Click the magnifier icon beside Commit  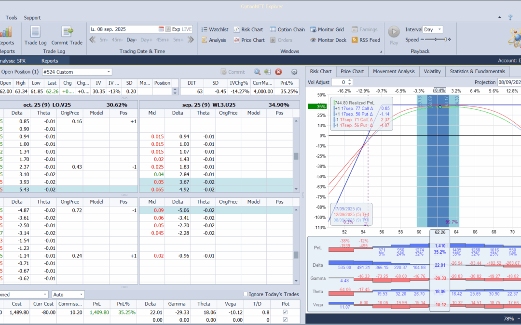click(257, 72)
